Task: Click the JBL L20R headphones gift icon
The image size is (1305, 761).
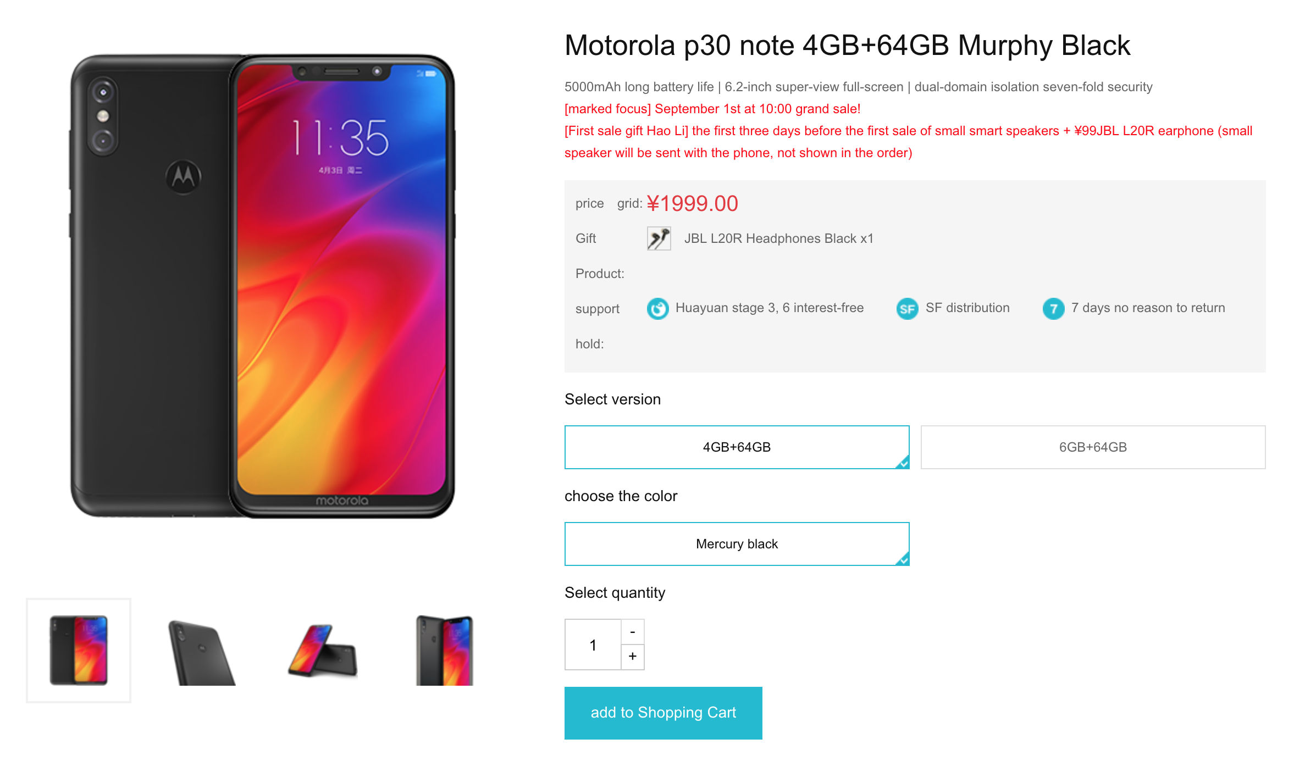Action: 659,238
